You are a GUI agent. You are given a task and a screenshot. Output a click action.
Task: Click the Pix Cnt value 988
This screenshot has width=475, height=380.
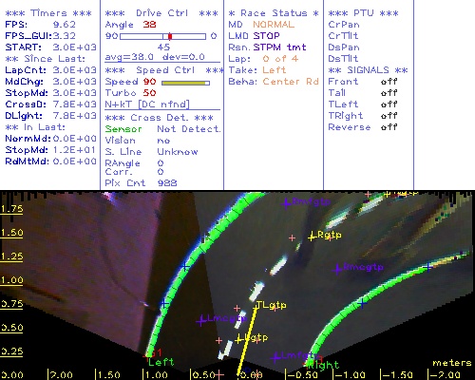(x=167, y=183)
